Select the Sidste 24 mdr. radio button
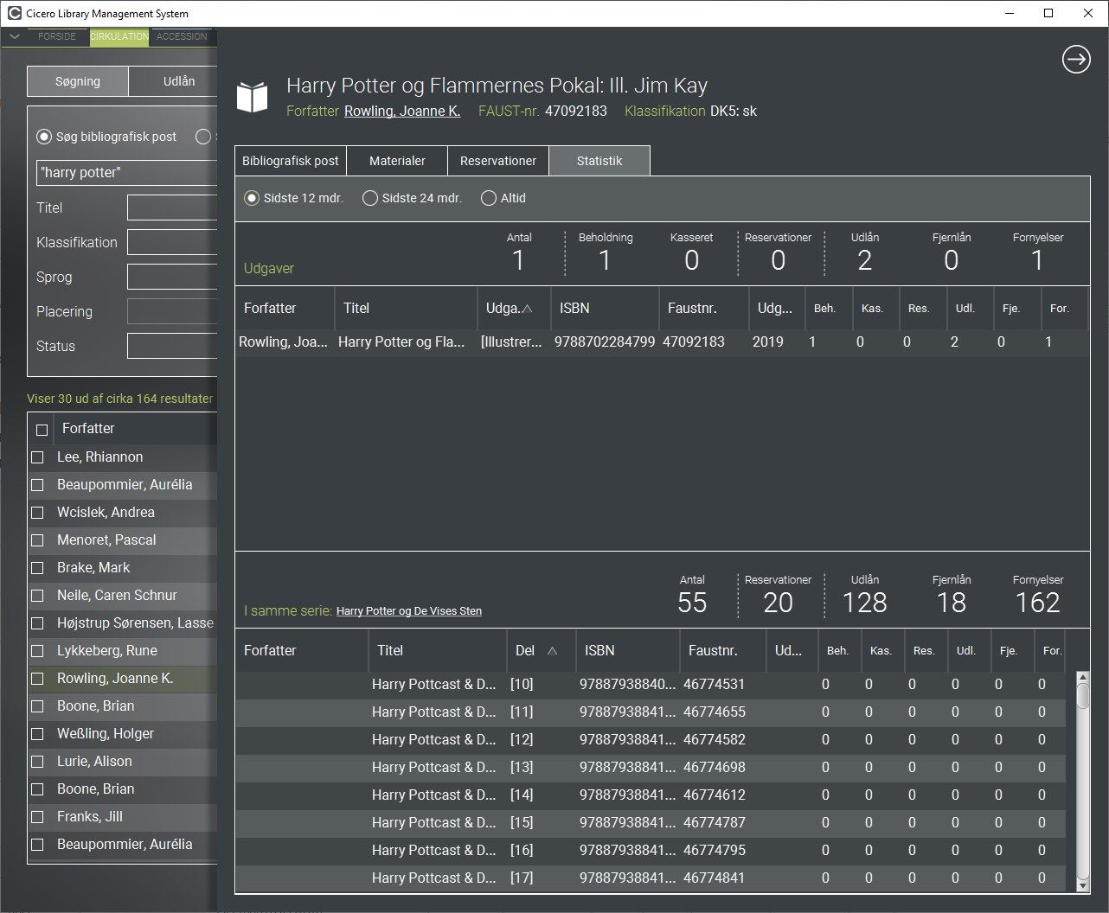Screen dimensions: 1109x913 370,198
